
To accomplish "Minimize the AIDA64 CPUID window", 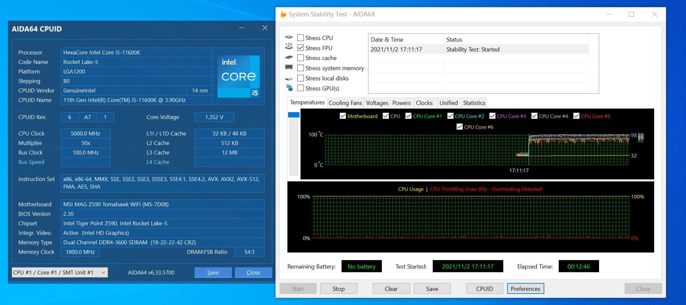I will (x=242, y=28).
